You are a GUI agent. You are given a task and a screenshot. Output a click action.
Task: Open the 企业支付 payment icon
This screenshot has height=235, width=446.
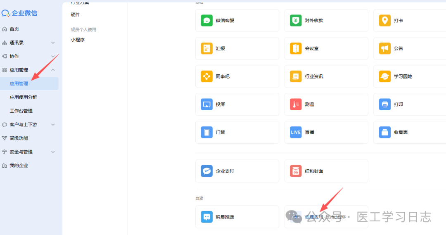pos(206,171)
